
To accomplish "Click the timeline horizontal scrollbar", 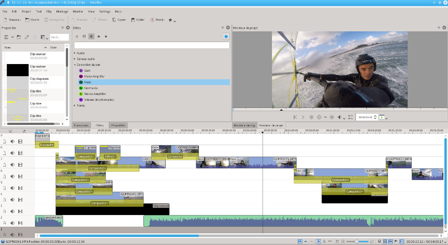I will (119, 236).
